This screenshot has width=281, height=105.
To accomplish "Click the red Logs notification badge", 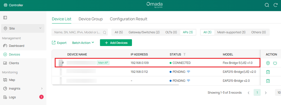I will [41, 97].
